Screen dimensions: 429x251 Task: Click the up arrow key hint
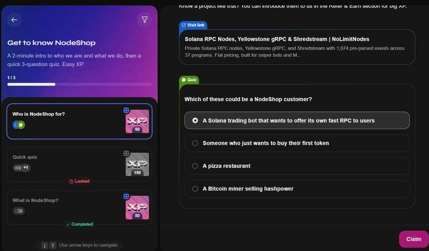pos(53,245)
